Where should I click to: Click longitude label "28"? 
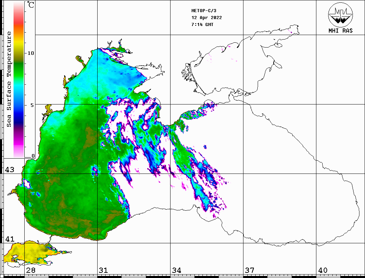pyautogui.click(x=31, y=270)
